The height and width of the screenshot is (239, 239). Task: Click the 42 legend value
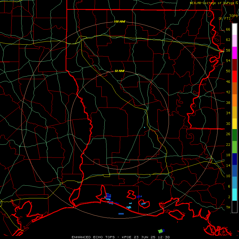tap(228, 92)
